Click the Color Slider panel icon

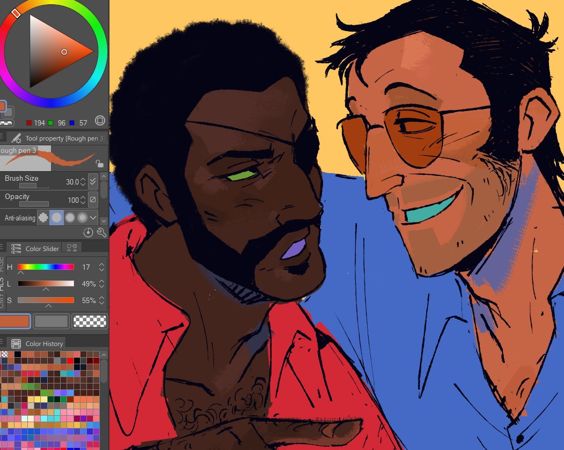pyautogui.click(x=16, y=248)
